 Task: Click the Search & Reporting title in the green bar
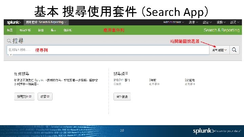(222, 30)
